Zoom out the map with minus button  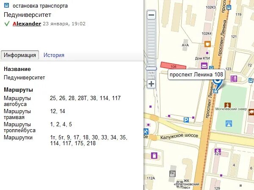click(x=151, y=15)
